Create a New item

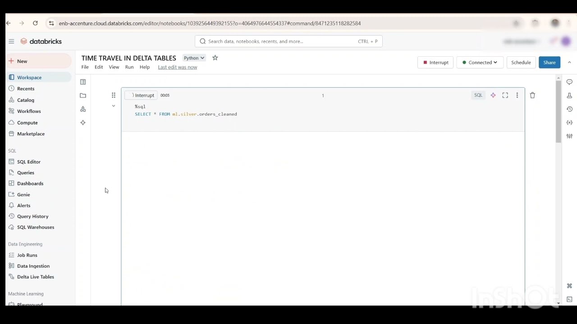pos(39,61)
